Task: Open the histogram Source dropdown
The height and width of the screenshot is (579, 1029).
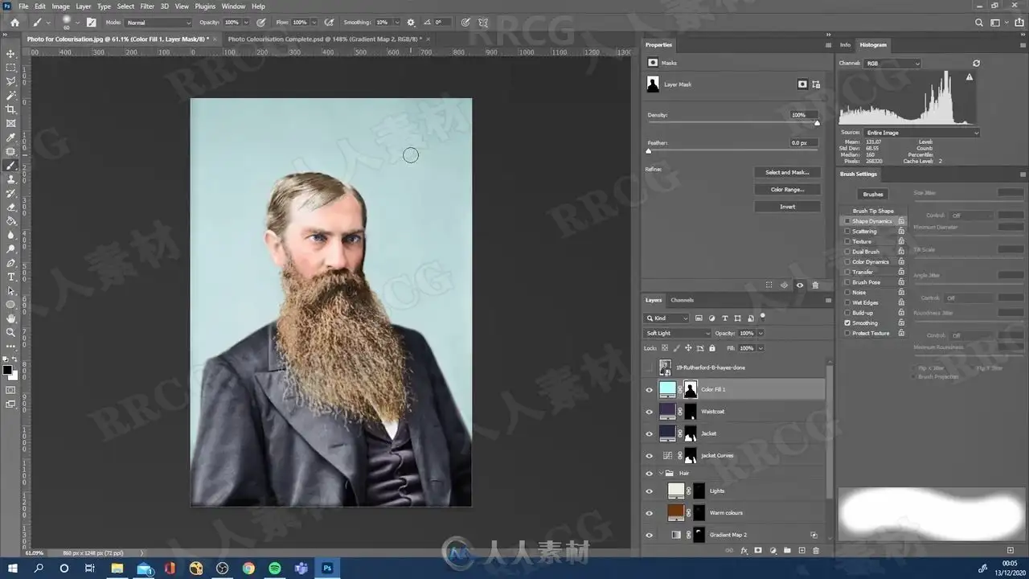Action: [922, 133]
